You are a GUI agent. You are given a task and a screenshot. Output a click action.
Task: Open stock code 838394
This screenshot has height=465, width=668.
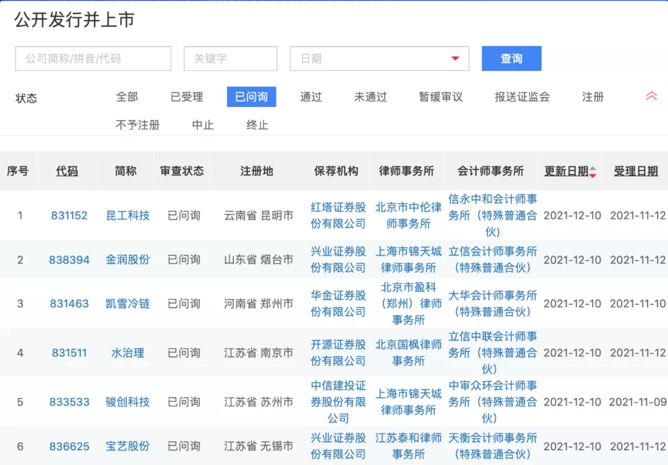(69, 260)
